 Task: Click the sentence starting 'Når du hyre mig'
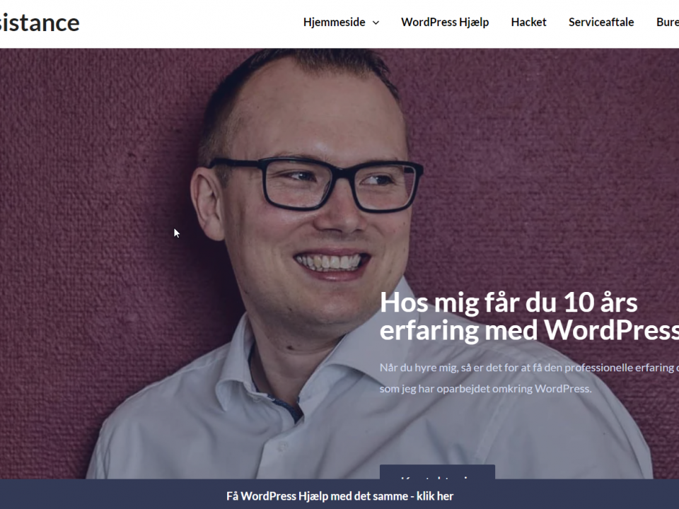pyautogui.click(x=529, y=368)
